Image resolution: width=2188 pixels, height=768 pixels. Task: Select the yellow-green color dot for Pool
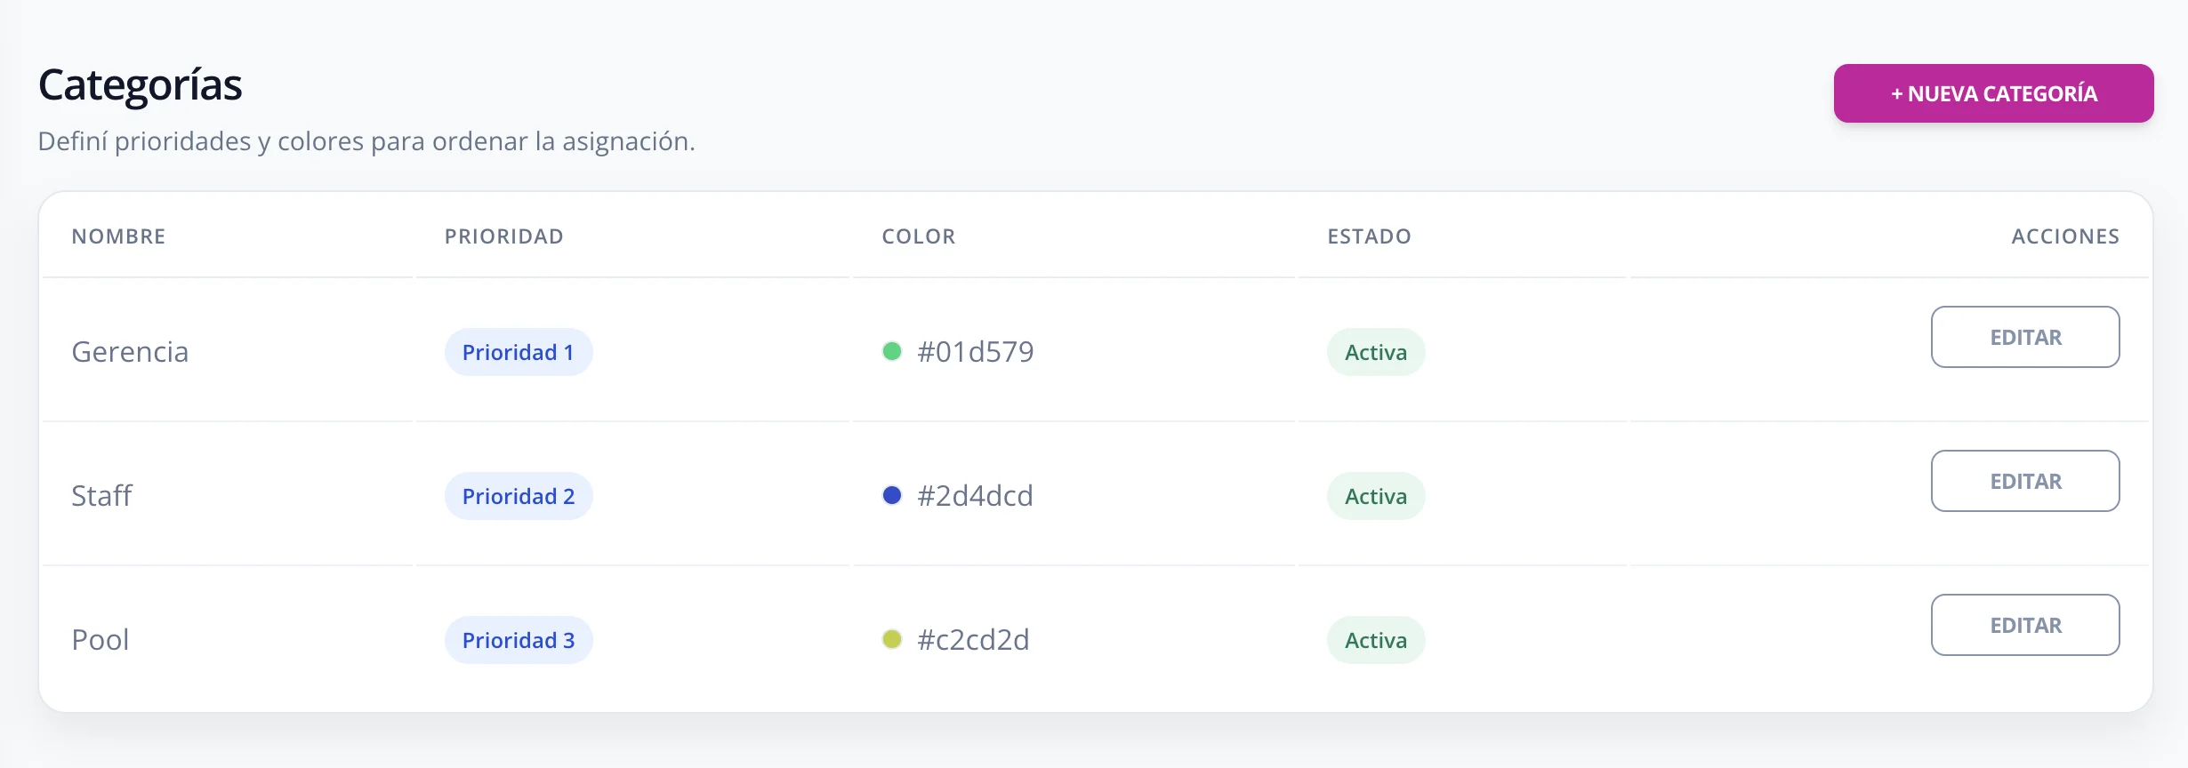pos(891,639)
